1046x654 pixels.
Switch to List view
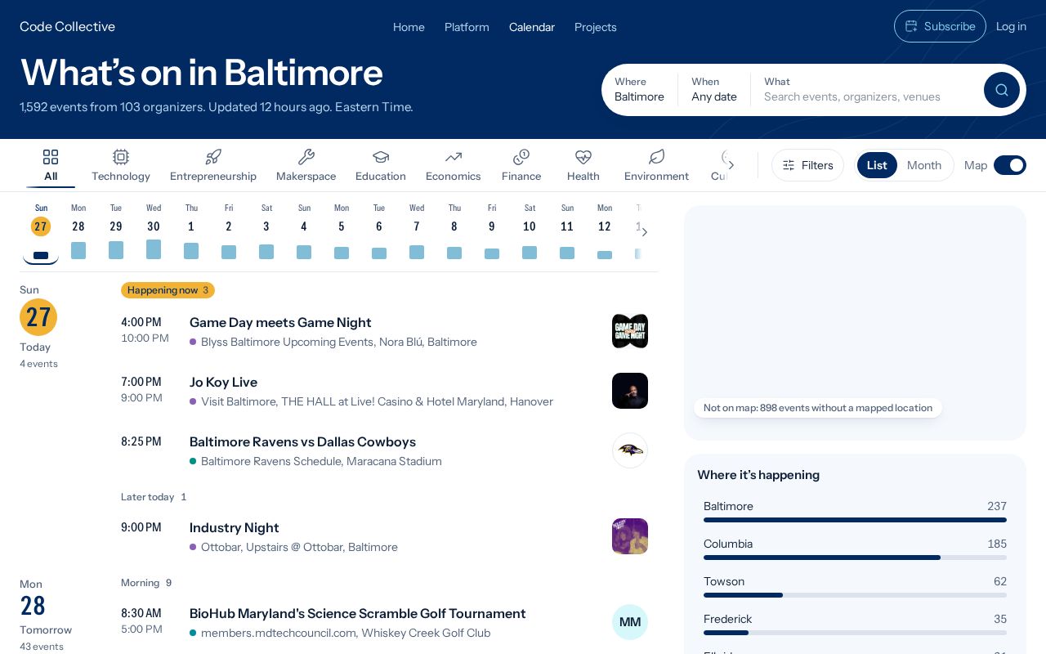877,165
